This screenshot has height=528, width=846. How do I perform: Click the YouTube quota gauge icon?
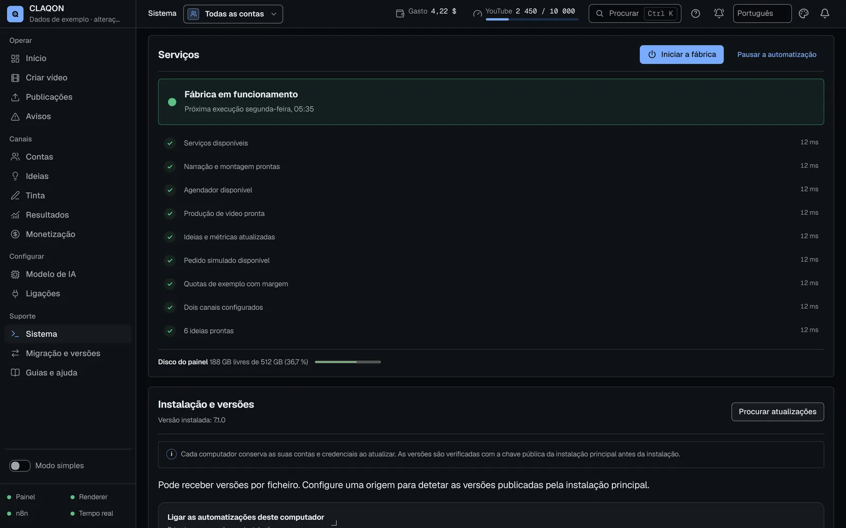click(x=477, y=13)
